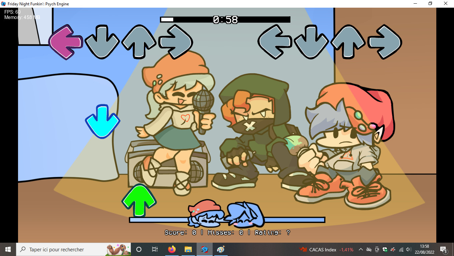This screenshot has height=256, width=454.
Task: Click the system volume speaker icon
Action: point(409,249)
